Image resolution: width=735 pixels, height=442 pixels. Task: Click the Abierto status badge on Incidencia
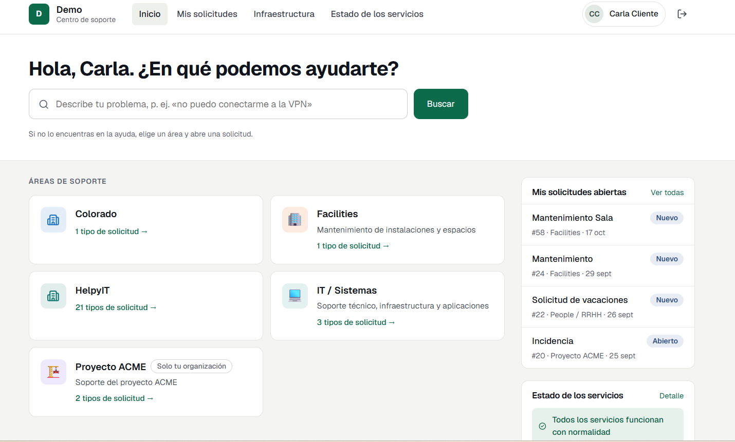665,341
